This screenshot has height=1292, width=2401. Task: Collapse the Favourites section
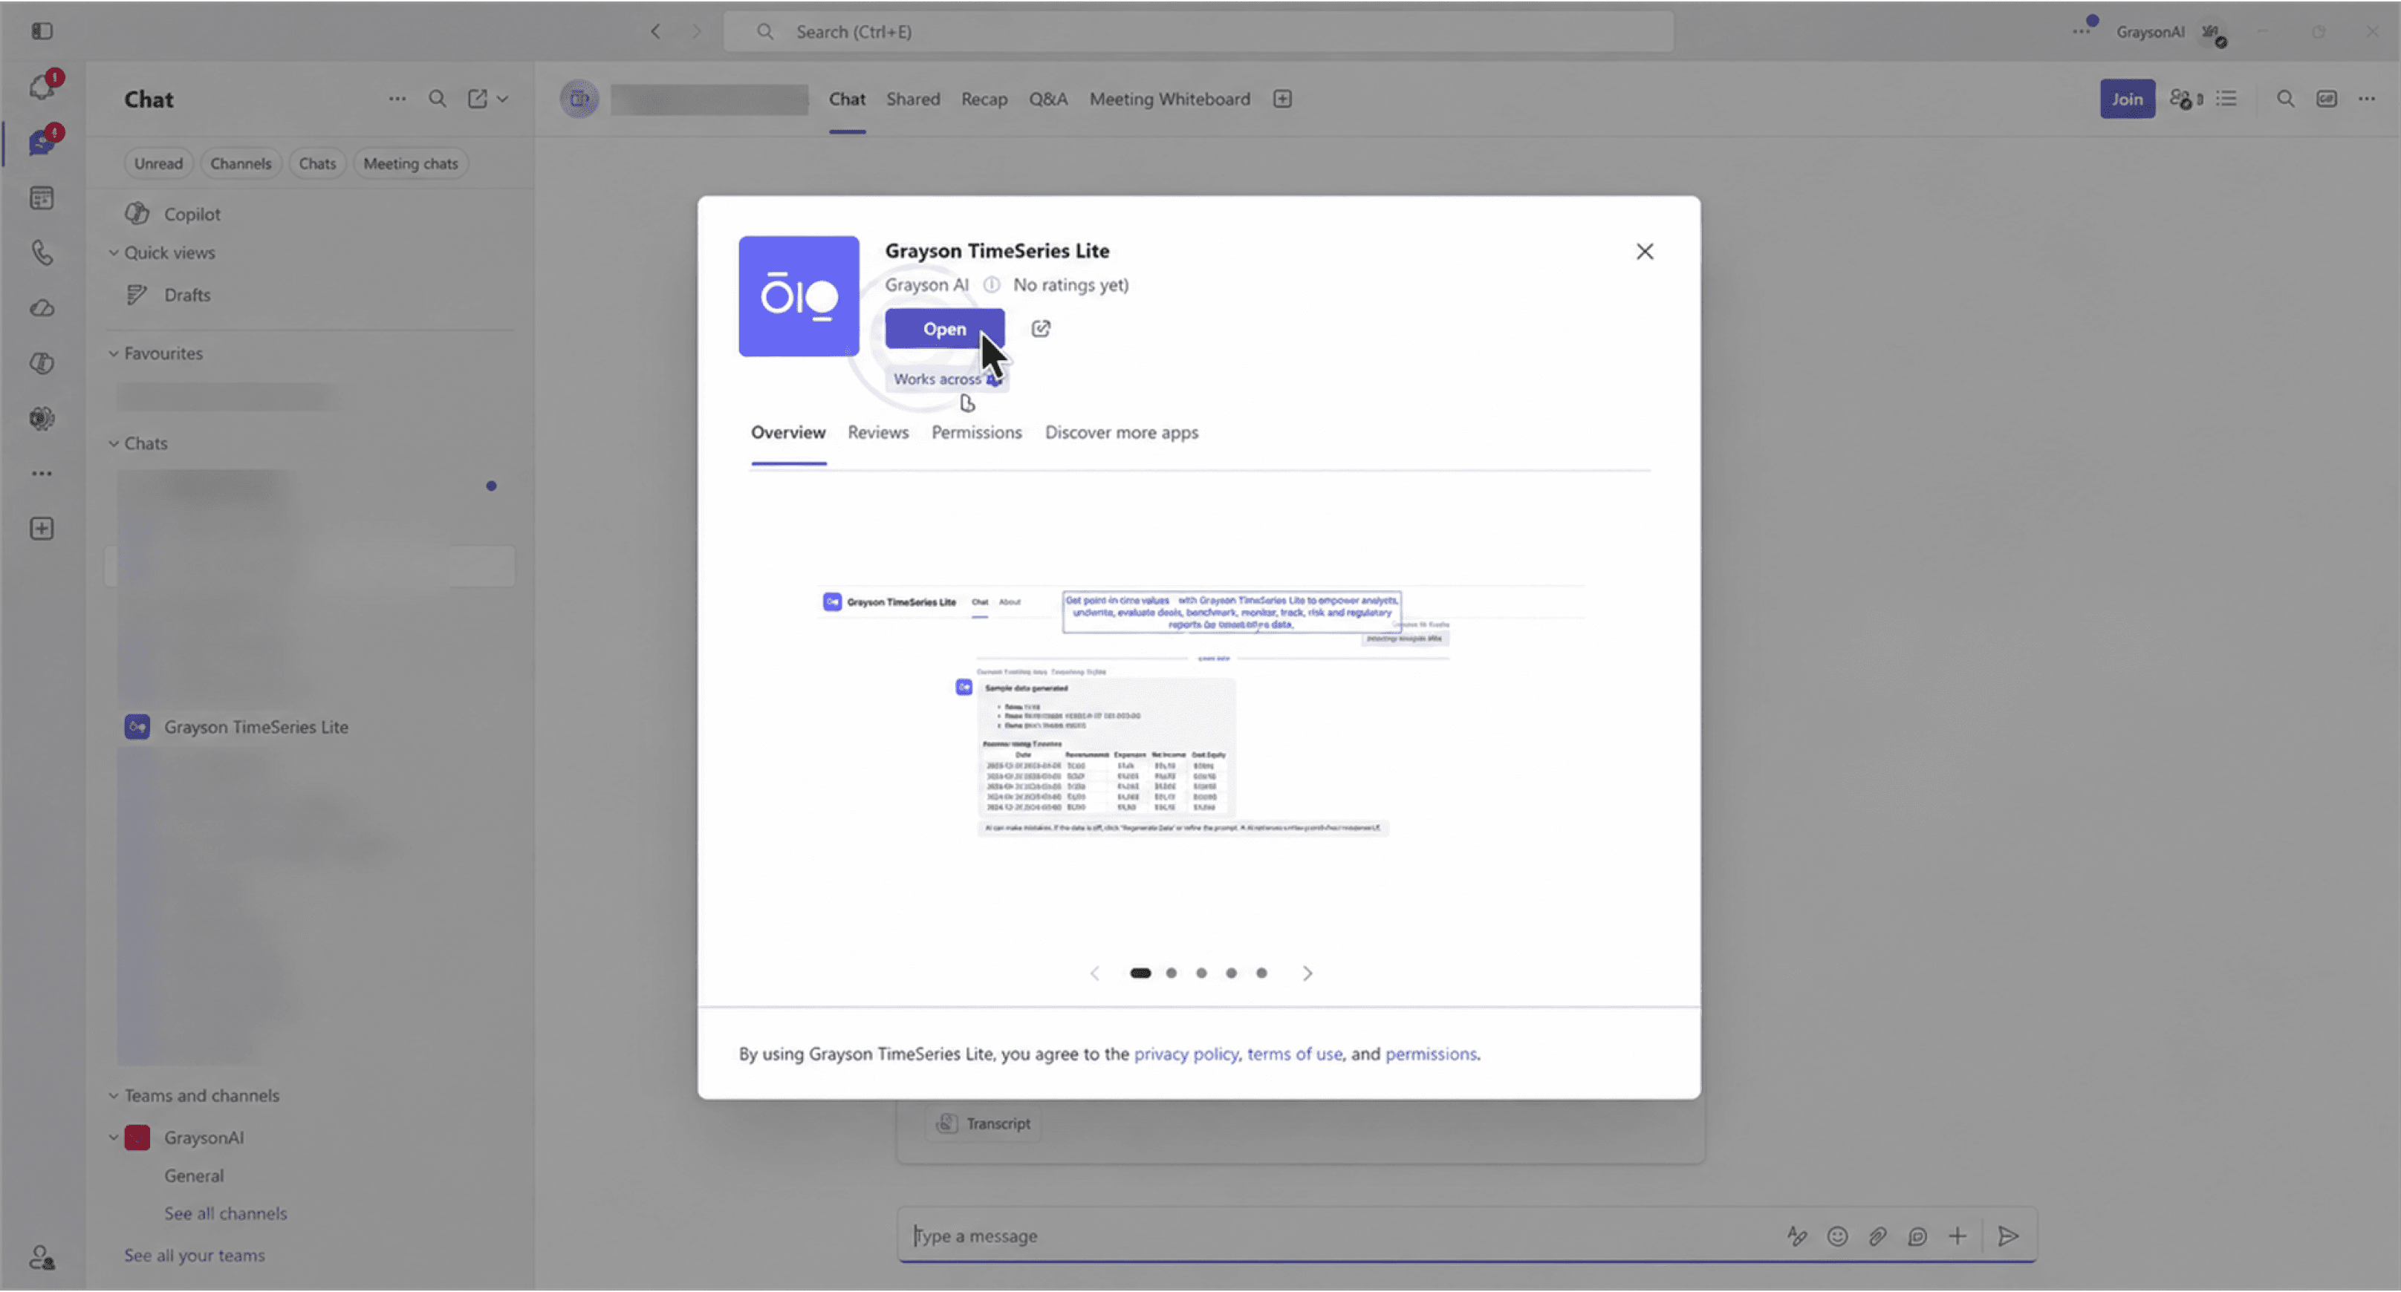tap(113, 354)
